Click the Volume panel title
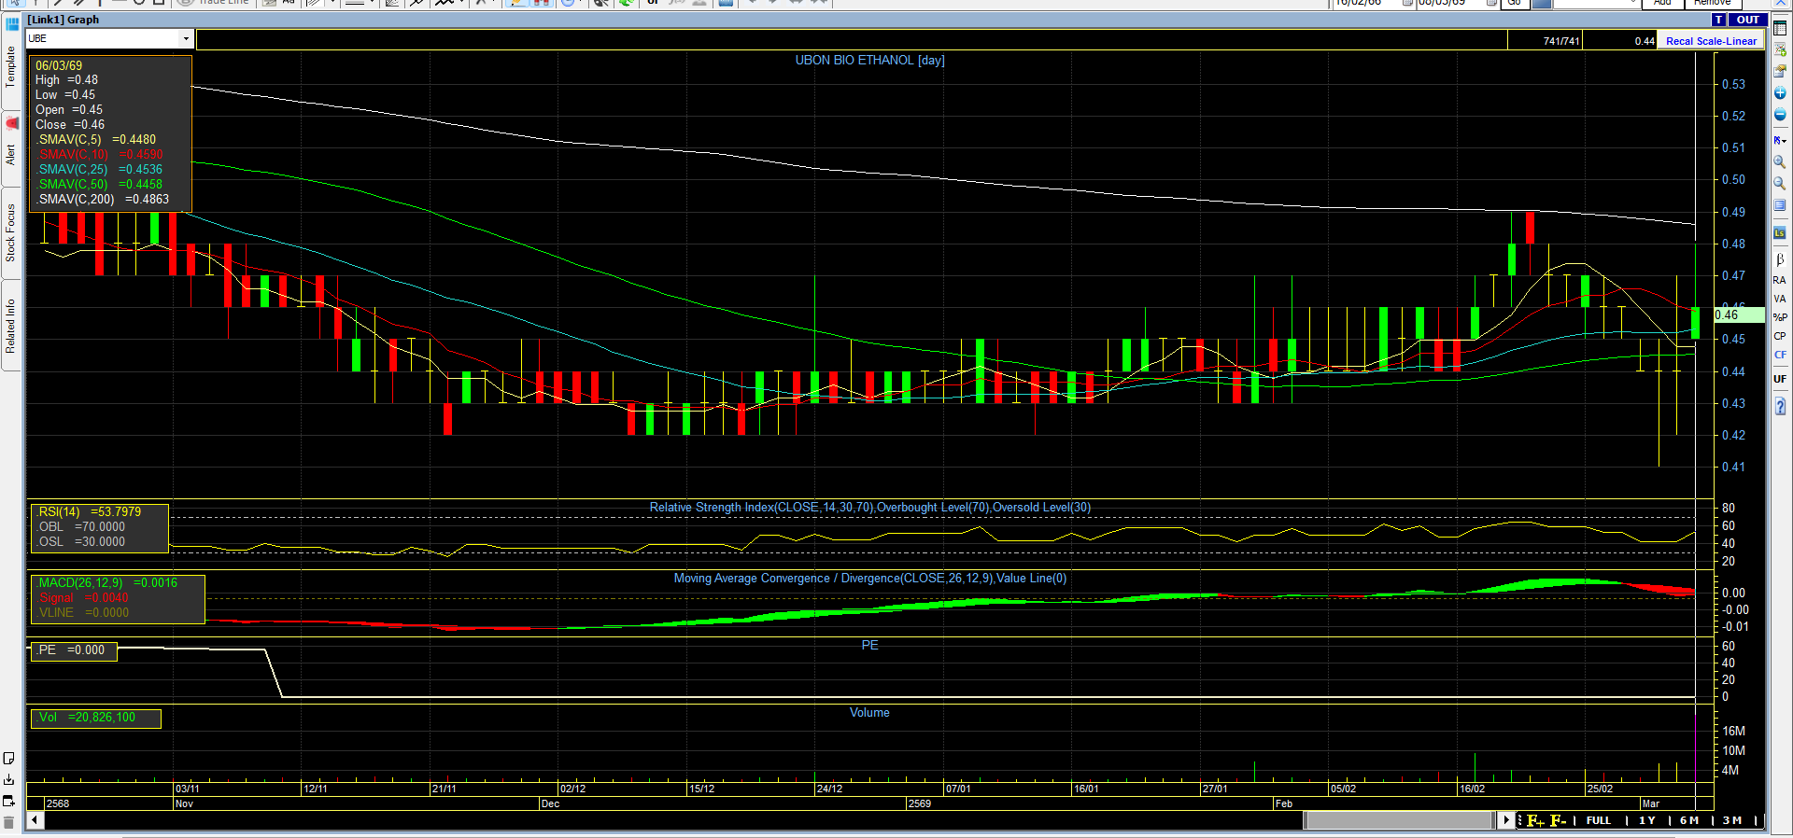Viewport: 1793px width, 838px height. pos(869,712)
